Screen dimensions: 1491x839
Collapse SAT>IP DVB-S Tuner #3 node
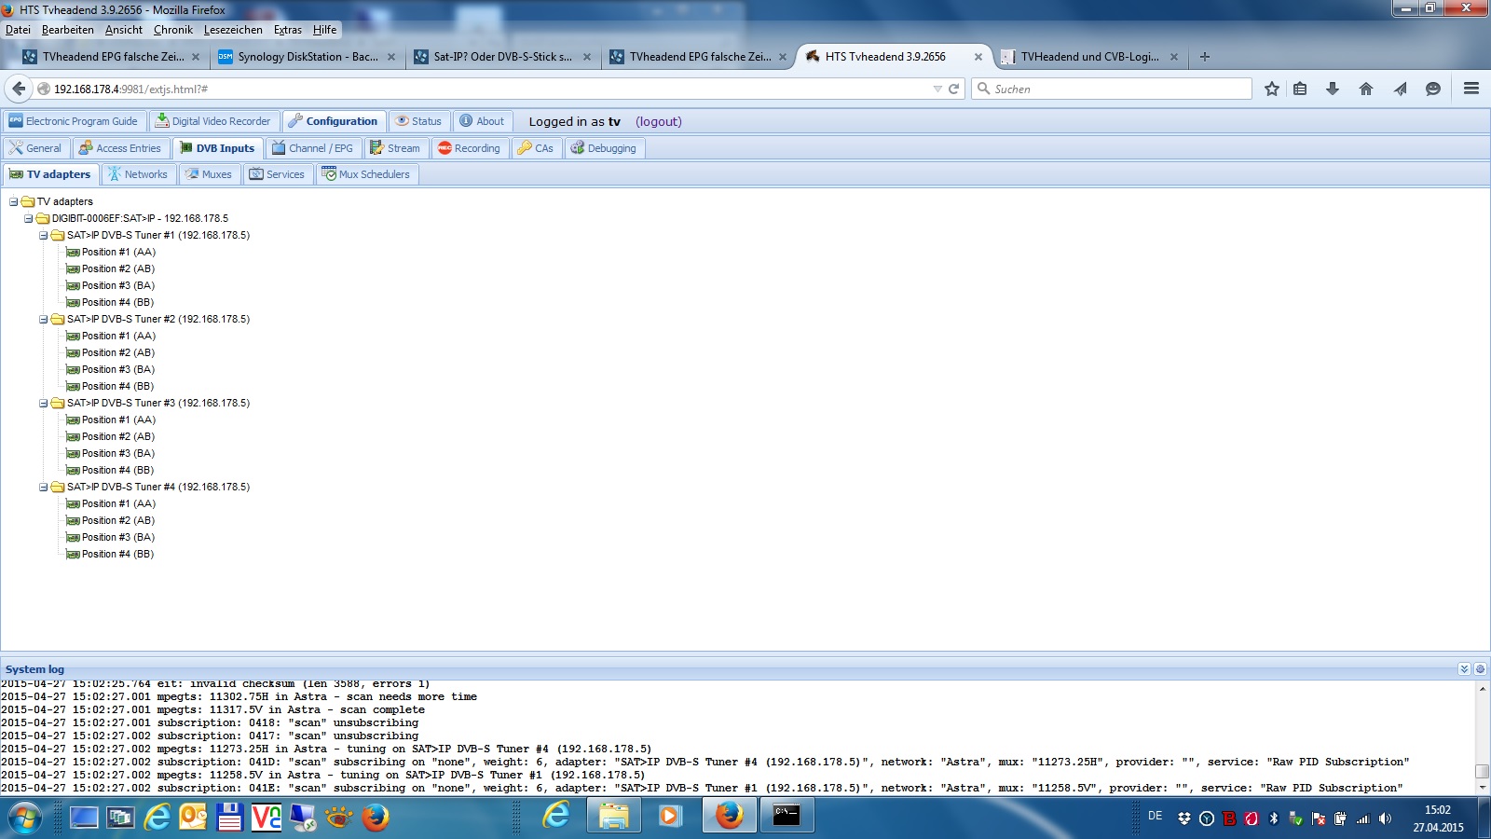tap(44, 403)
